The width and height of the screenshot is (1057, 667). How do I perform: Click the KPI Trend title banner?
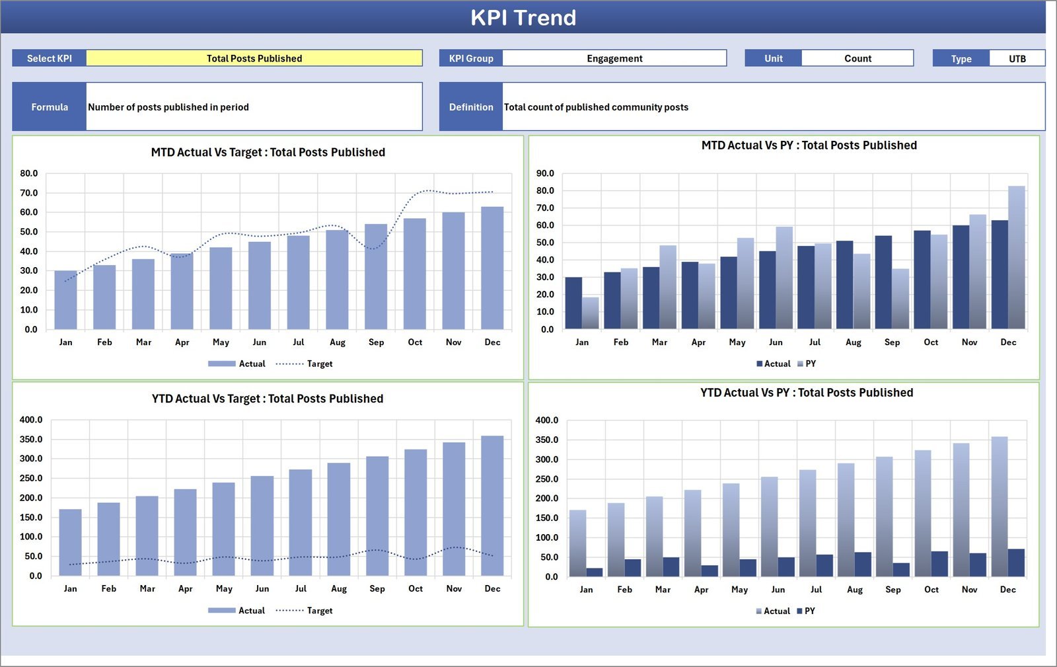click(524, 18)
